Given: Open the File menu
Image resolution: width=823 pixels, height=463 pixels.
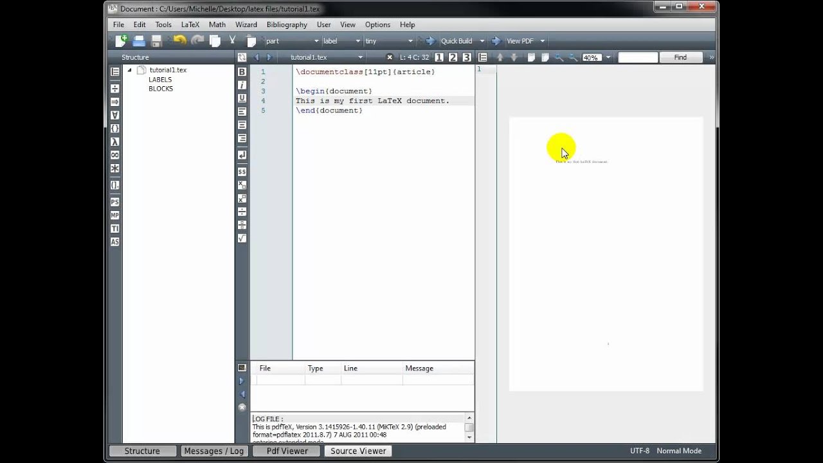Looking at the screenshot, I should (x=118, y=24).
